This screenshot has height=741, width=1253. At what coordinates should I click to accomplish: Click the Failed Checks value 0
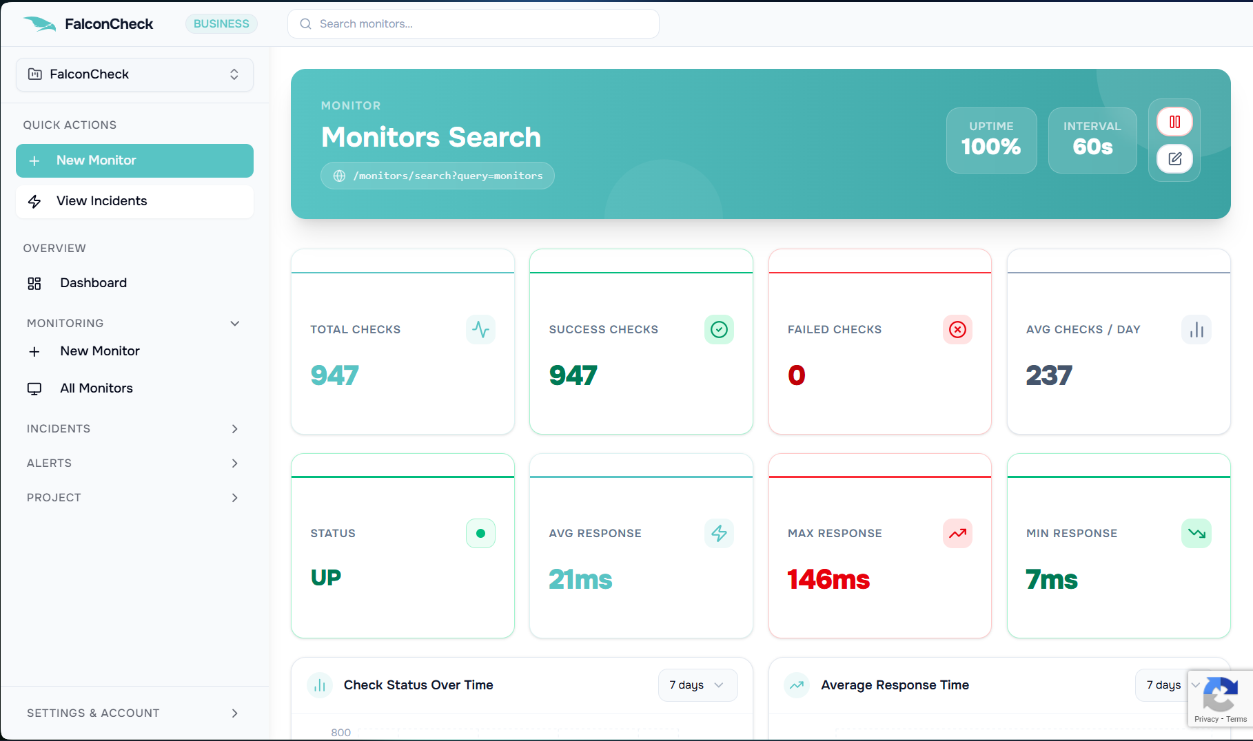pos(796,376)
